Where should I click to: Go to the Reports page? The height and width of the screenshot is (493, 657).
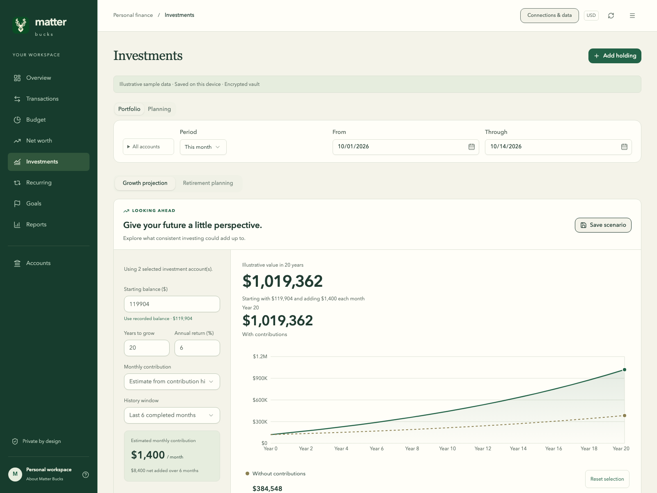tap(48, 225)
